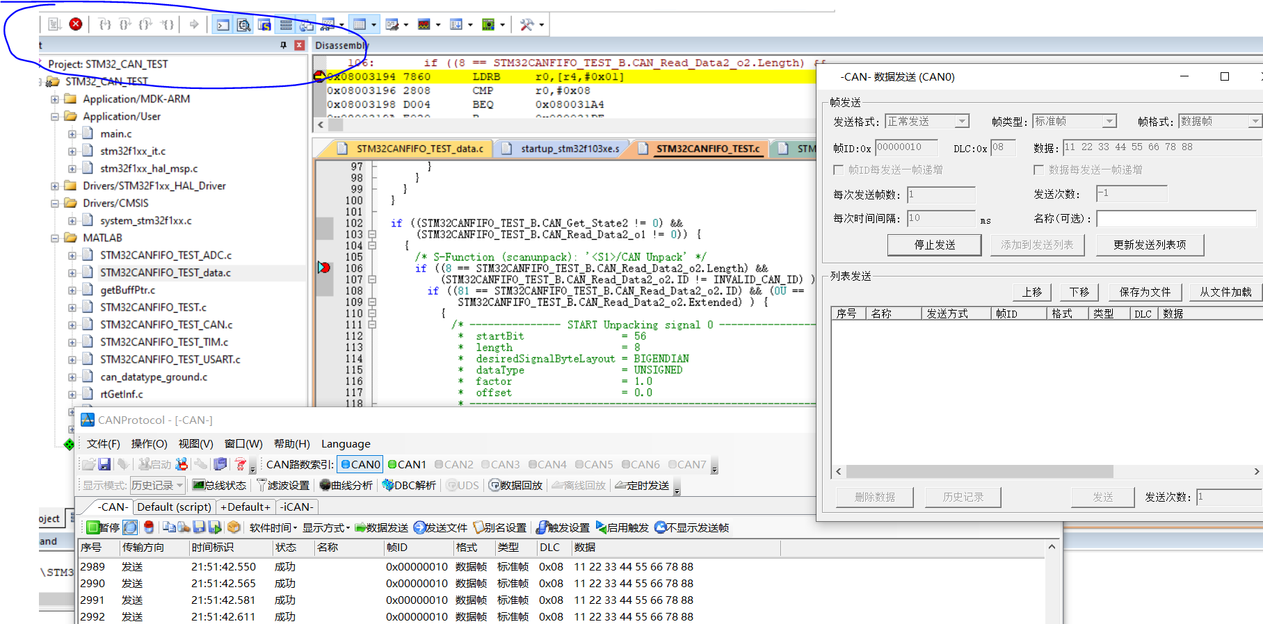1263x624 pixels.
Task: Click the Show Next Statement arrow icon
Action: (194, 24)
